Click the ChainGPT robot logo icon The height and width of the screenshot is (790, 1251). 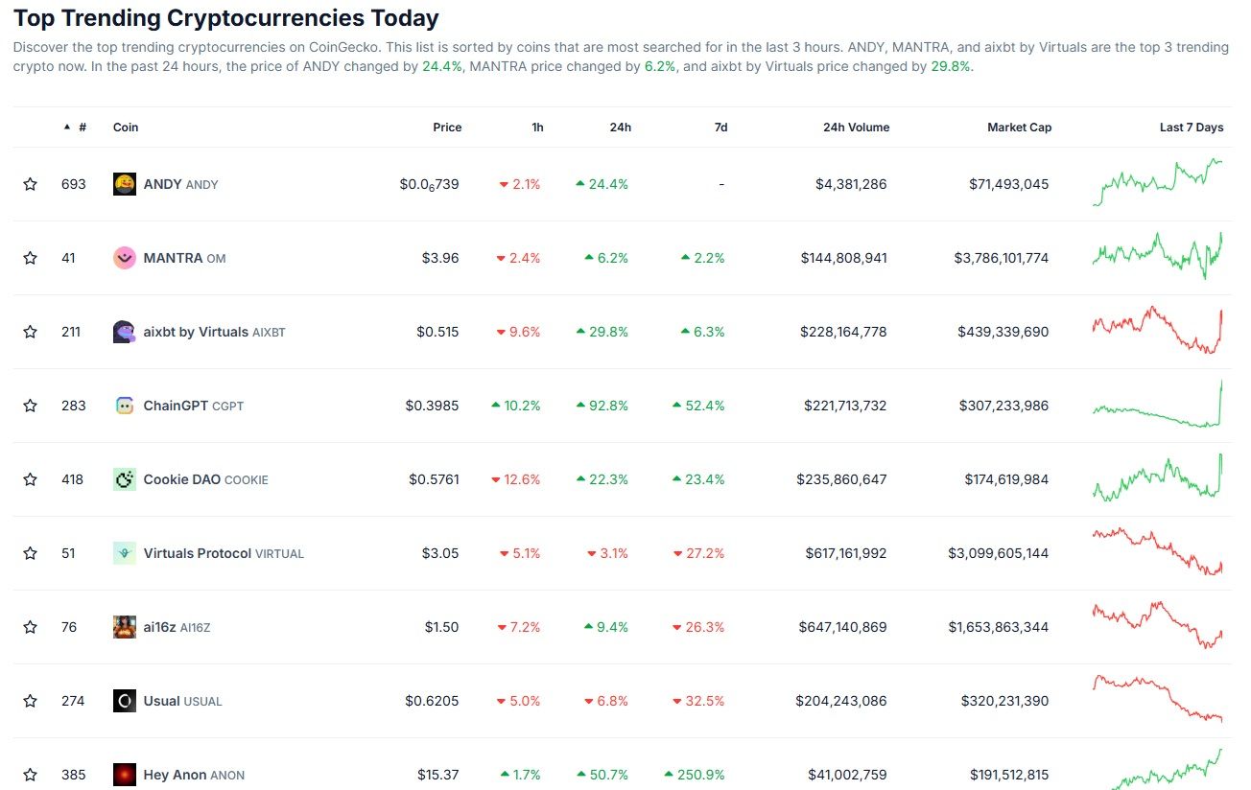click(125, 406)
